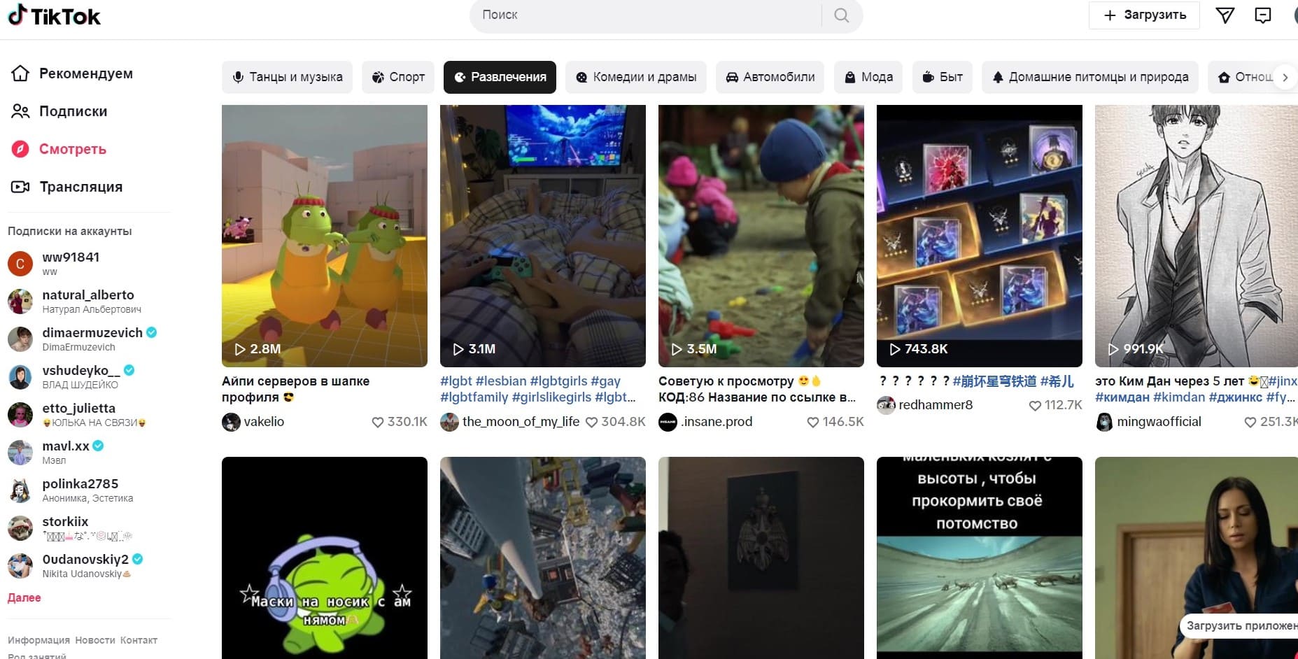This screenshot has width=1298, height=659.
Task: Click the 'Айпи серверов в шапке профиля' caption
Action: click(295, 389)
